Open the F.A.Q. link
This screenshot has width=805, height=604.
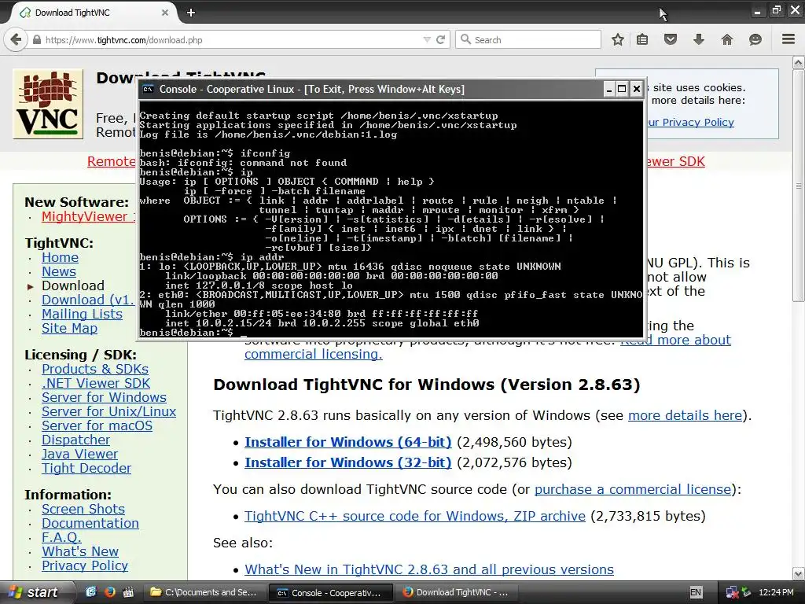[61, 537]
